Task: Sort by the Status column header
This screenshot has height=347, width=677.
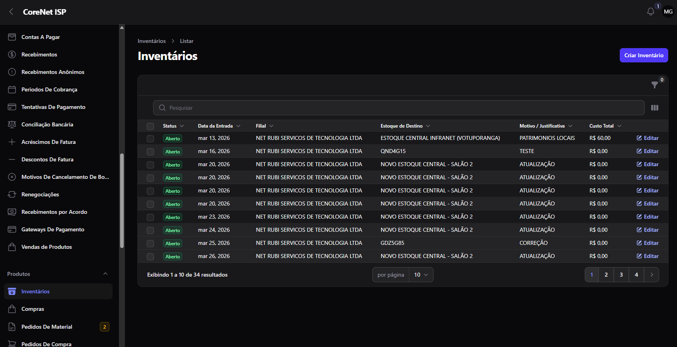Action: pyautogui.click(x=173, y=126)
